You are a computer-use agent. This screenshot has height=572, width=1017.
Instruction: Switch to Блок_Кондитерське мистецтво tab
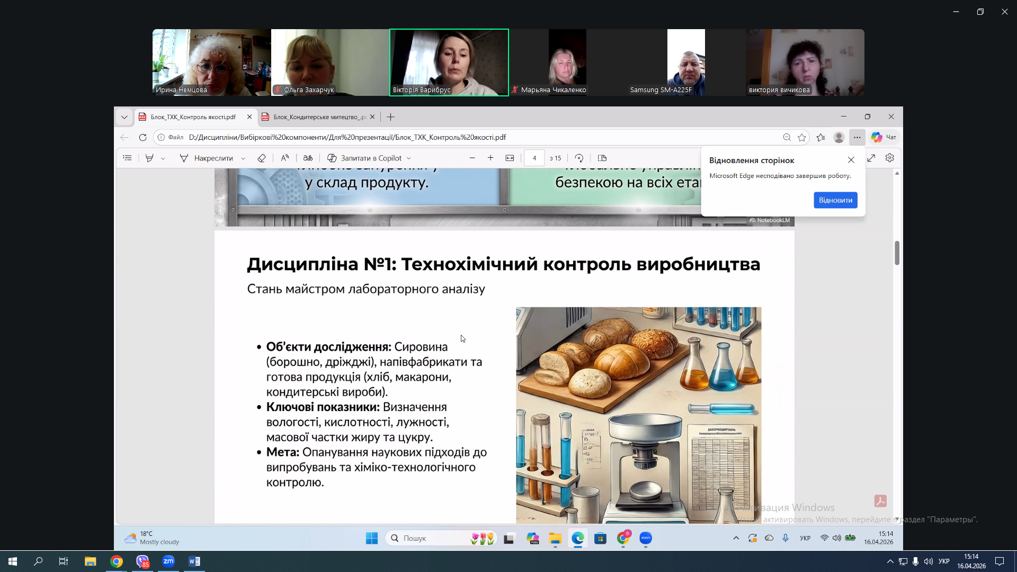click(x=318, y=117)
